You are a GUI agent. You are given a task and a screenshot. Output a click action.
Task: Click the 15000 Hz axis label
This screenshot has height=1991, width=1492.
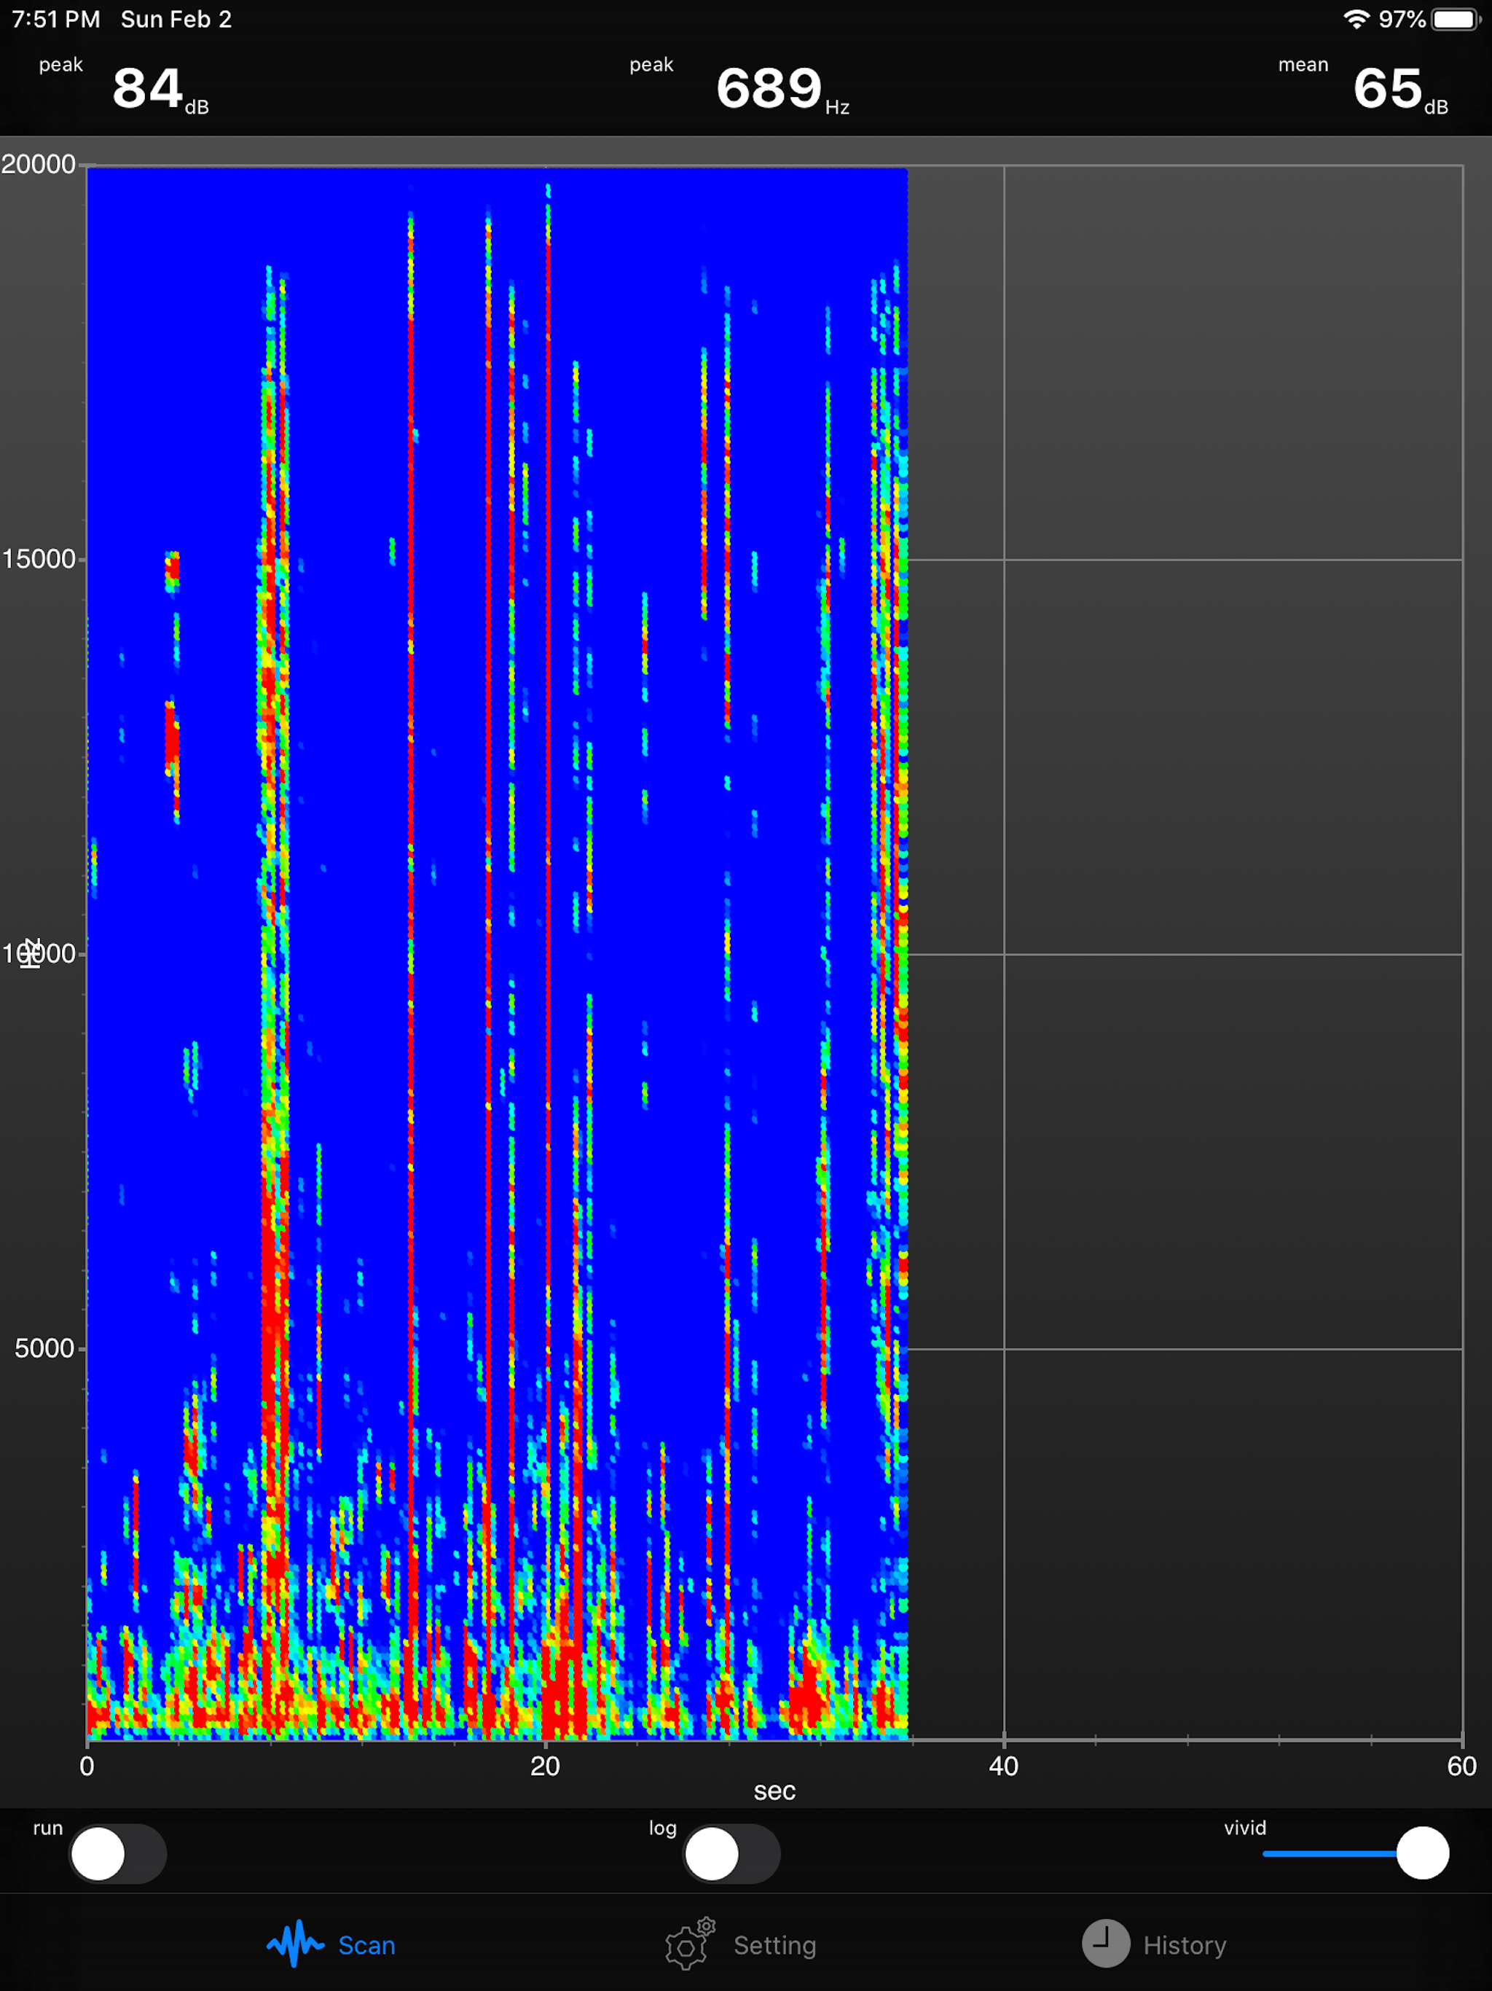39,559
